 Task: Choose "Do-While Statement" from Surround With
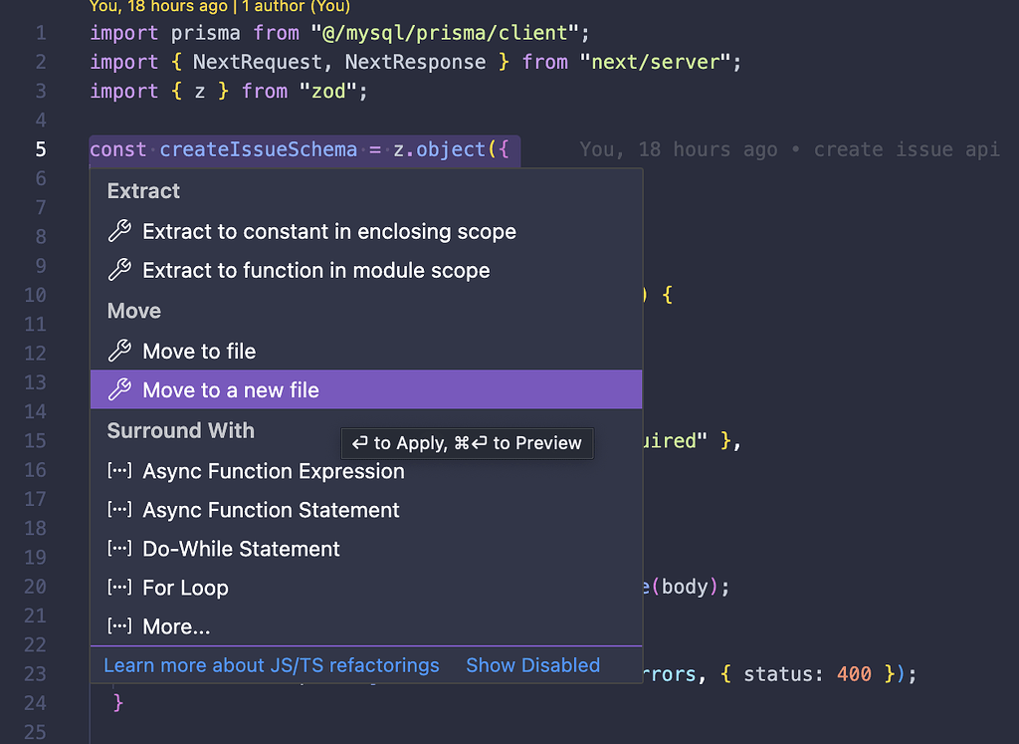pyautogui.click(x=242, y=548)
